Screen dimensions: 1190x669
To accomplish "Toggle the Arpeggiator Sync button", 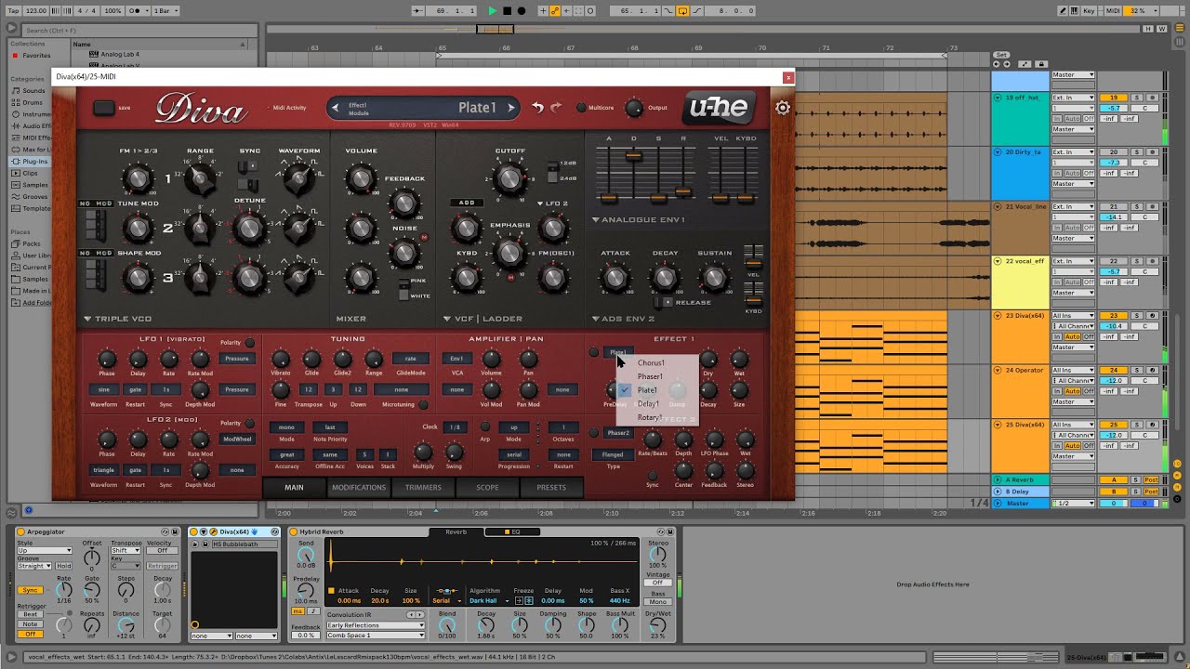I will point(31,590).
